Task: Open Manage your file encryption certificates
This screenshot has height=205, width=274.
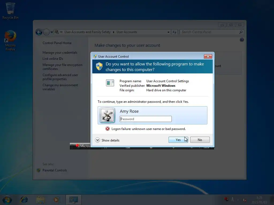Action: (x=62, y=67)
